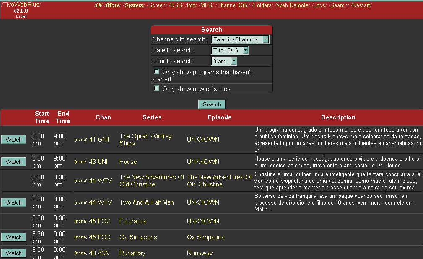Open the Runaway episode link
Image resolution: width=423 pixels, height=259 pixels.
coord(200,253)
